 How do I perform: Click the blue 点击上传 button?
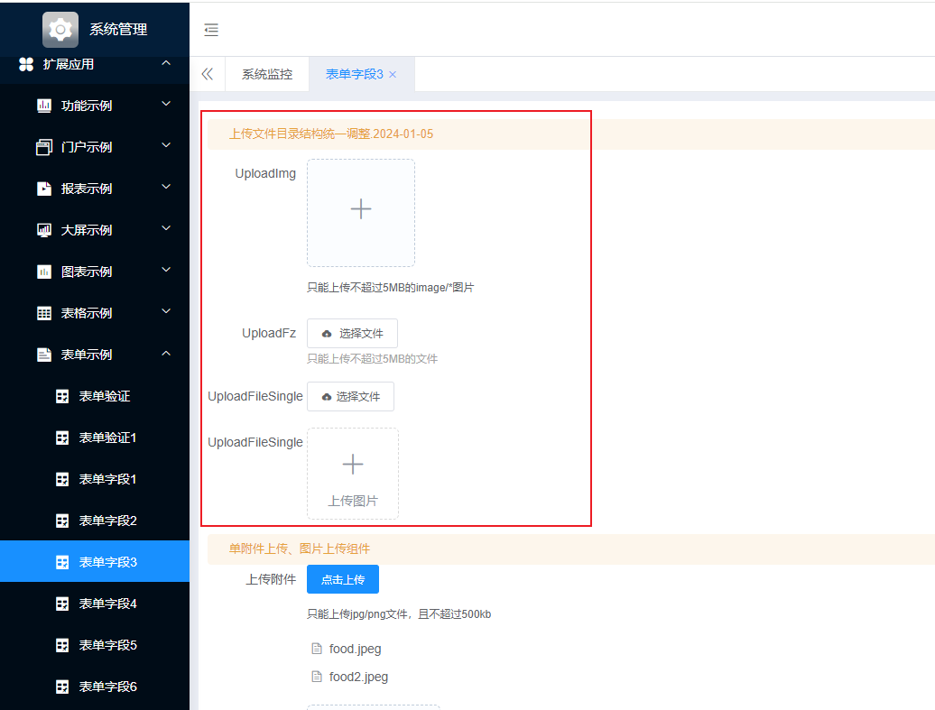coord(342,579)
